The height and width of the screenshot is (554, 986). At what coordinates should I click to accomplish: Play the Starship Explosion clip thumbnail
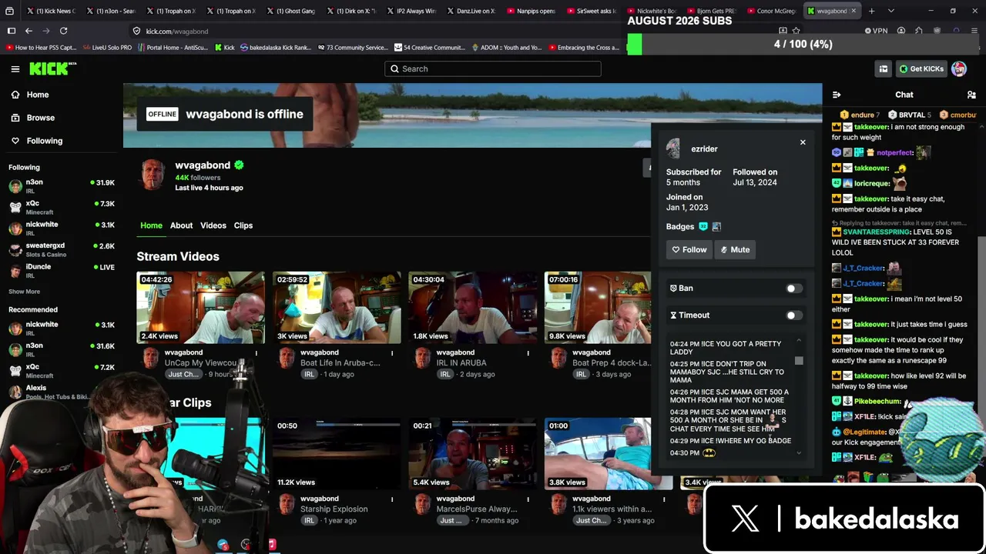[337, 454]
